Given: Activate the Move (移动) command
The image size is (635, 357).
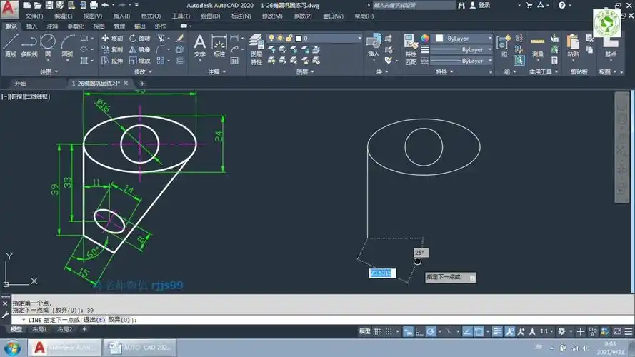Looking at the screenshot, I should pyautogui.click(x=112, y=38).
